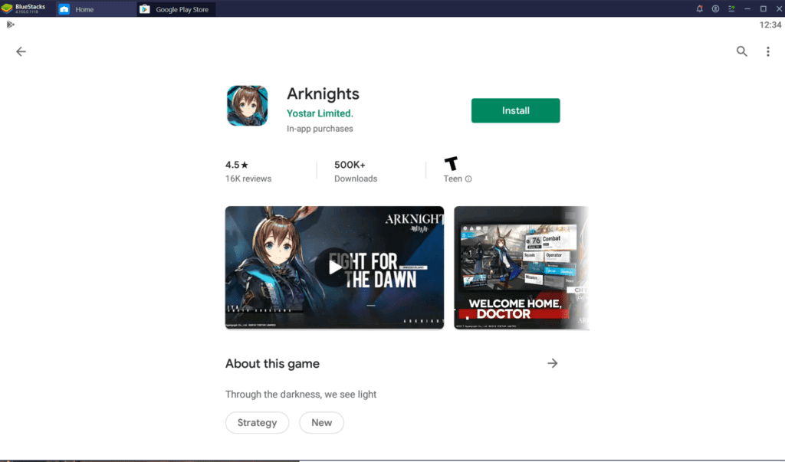Expand About this game with arrow
This screenshot has height=462, width=785.
click(552, 363)
